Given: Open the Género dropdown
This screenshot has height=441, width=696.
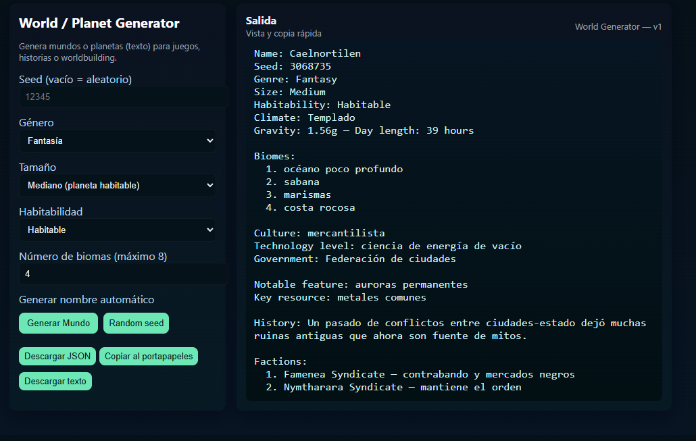Looking at the screenshot, I should click(118, 141).
